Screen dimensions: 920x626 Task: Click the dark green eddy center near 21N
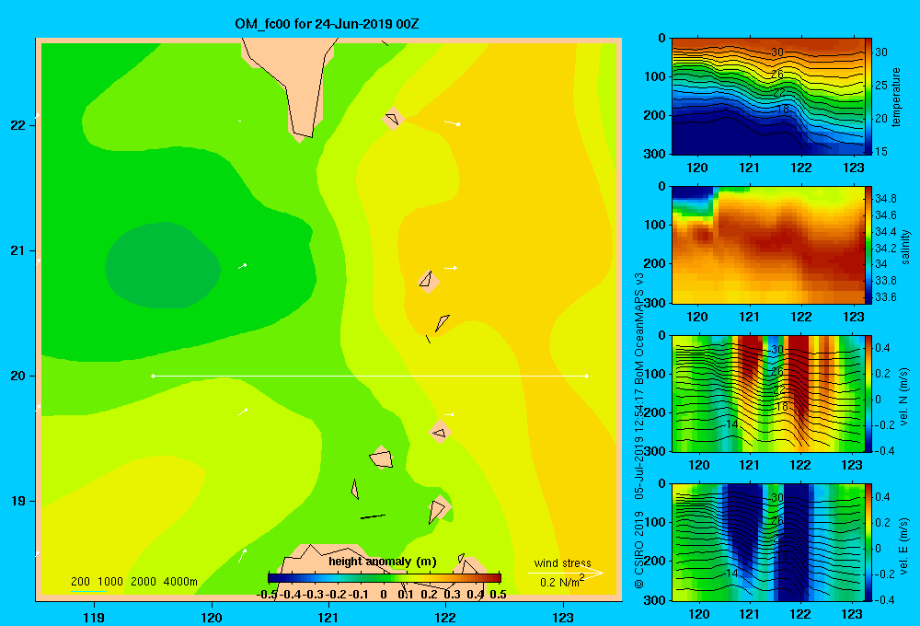click(x=163, y=265)
